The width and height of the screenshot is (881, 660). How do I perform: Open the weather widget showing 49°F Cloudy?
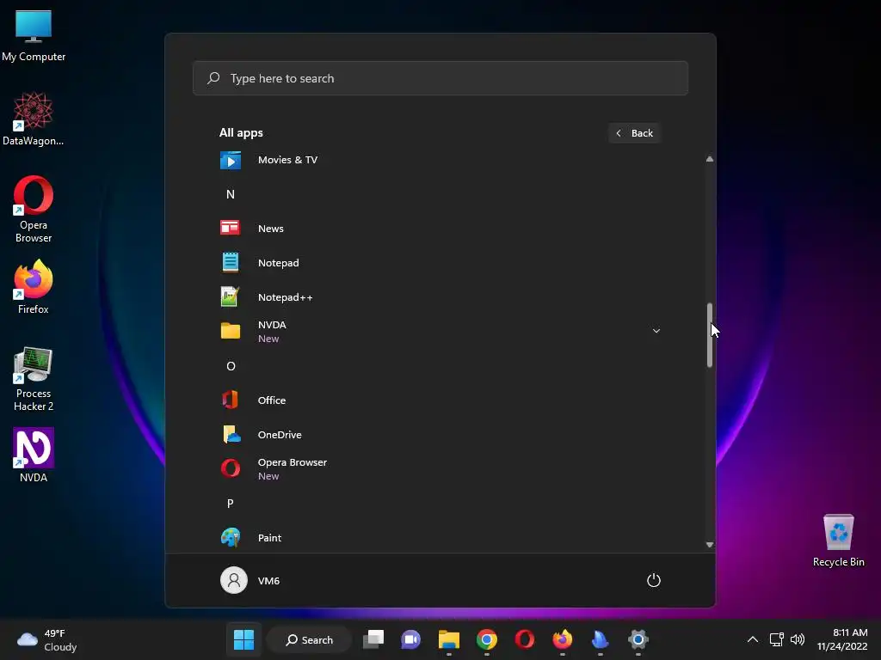point(47,639)
